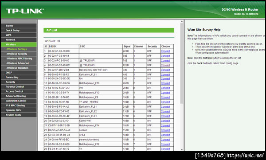Click the TP-LINK logo
Screen dimensions: 266x160
[25, 11]
